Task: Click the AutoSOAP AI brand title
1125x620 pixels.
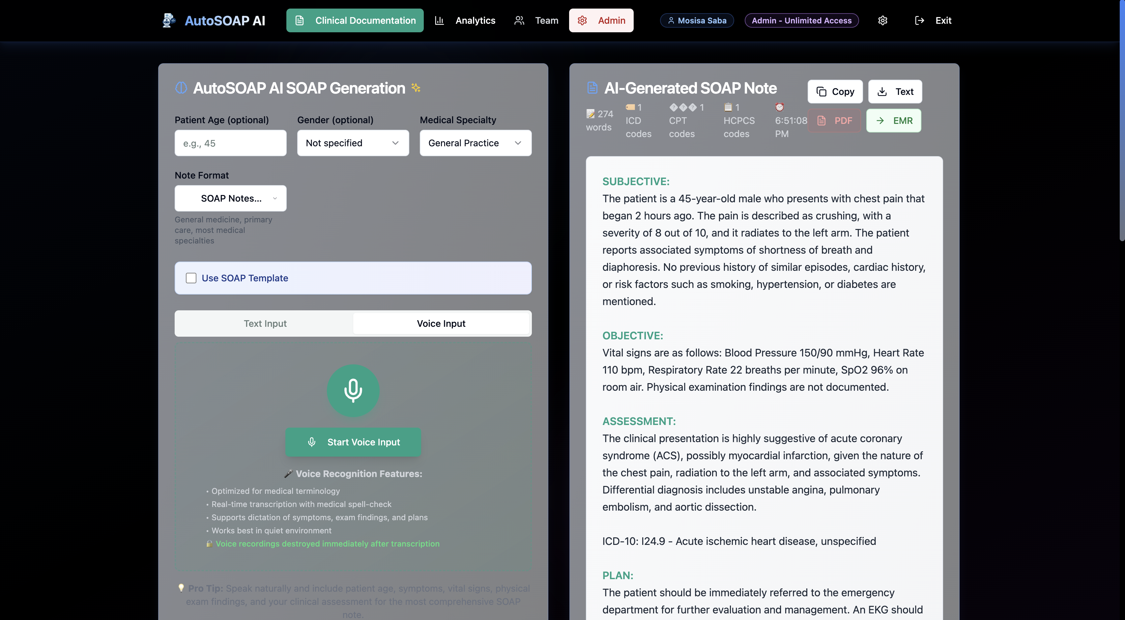Action: click(x=224, y=20)
